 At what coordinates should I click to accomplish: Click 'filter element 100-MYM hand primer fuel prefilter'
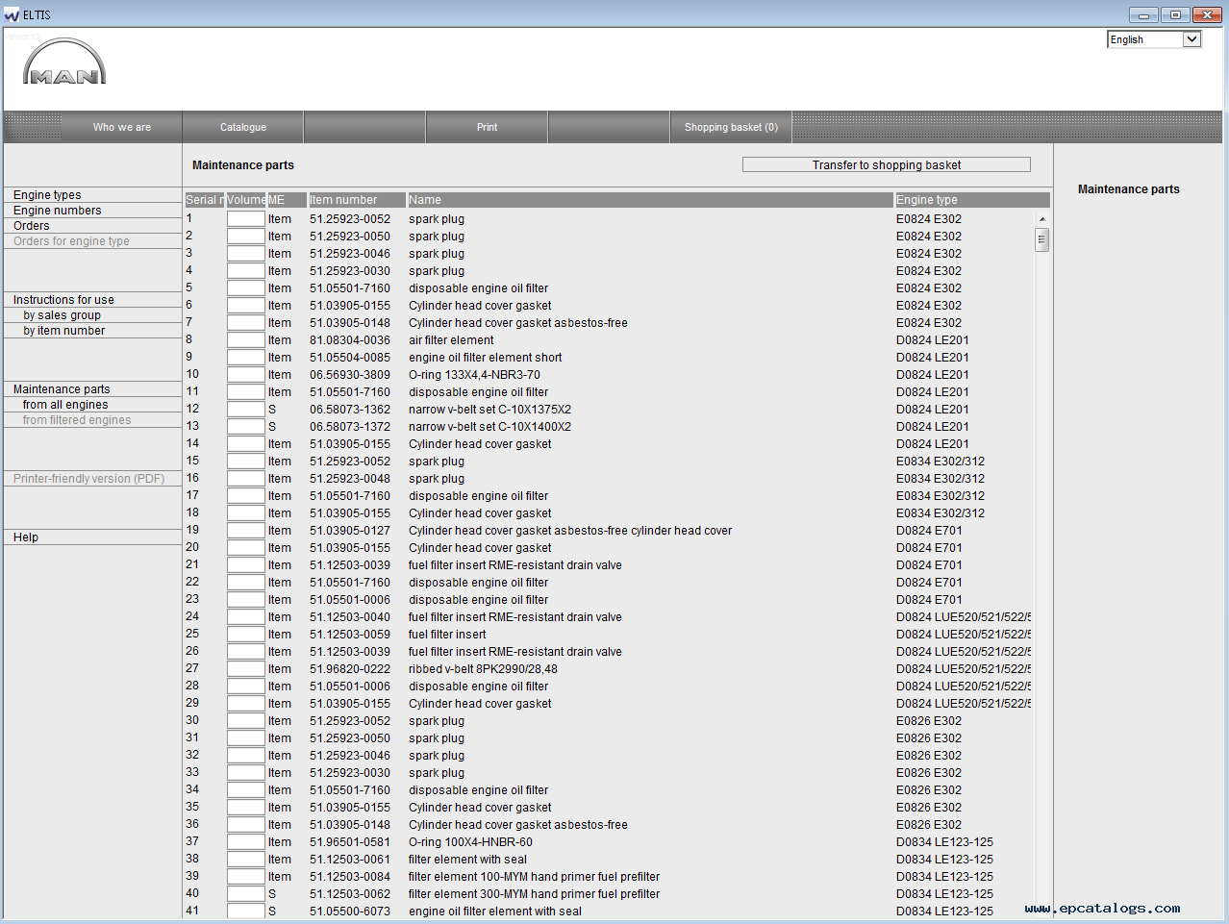tap(534, 877)
